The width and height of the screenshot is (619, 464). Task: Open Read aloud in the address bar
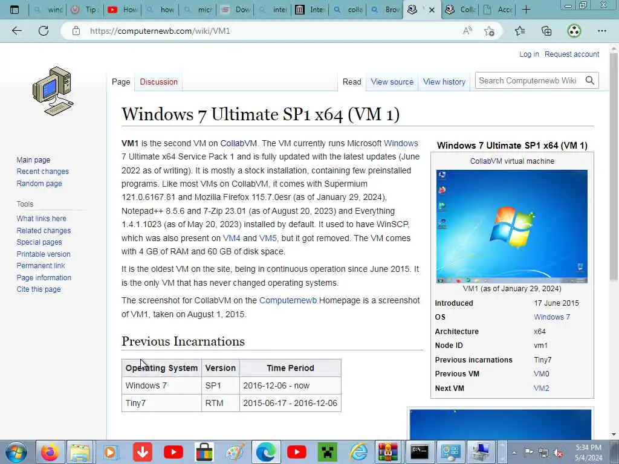[x=467, y=31]
